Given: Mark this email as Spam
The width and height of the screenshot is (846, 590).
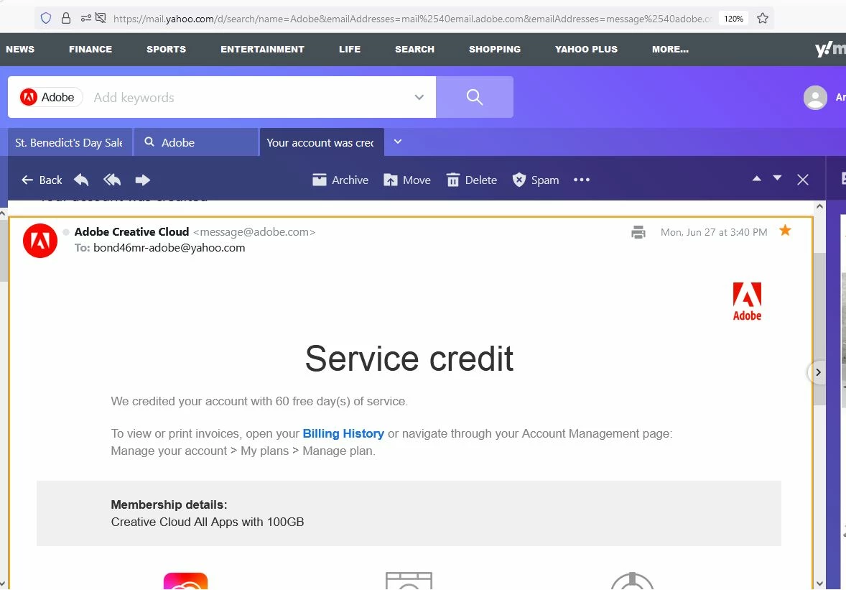Looking at the screenshot, I should (x=535, y=180).
